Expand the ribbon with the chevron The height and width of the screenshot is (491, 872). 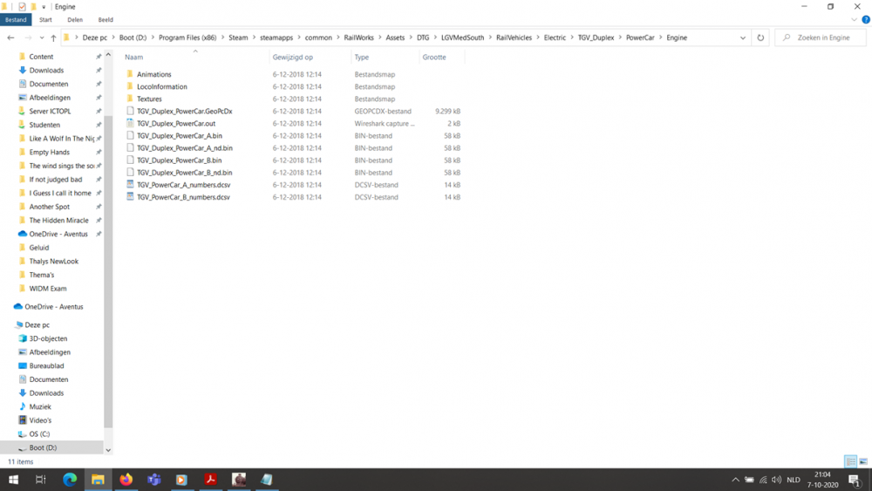click(x=855, y=19)
